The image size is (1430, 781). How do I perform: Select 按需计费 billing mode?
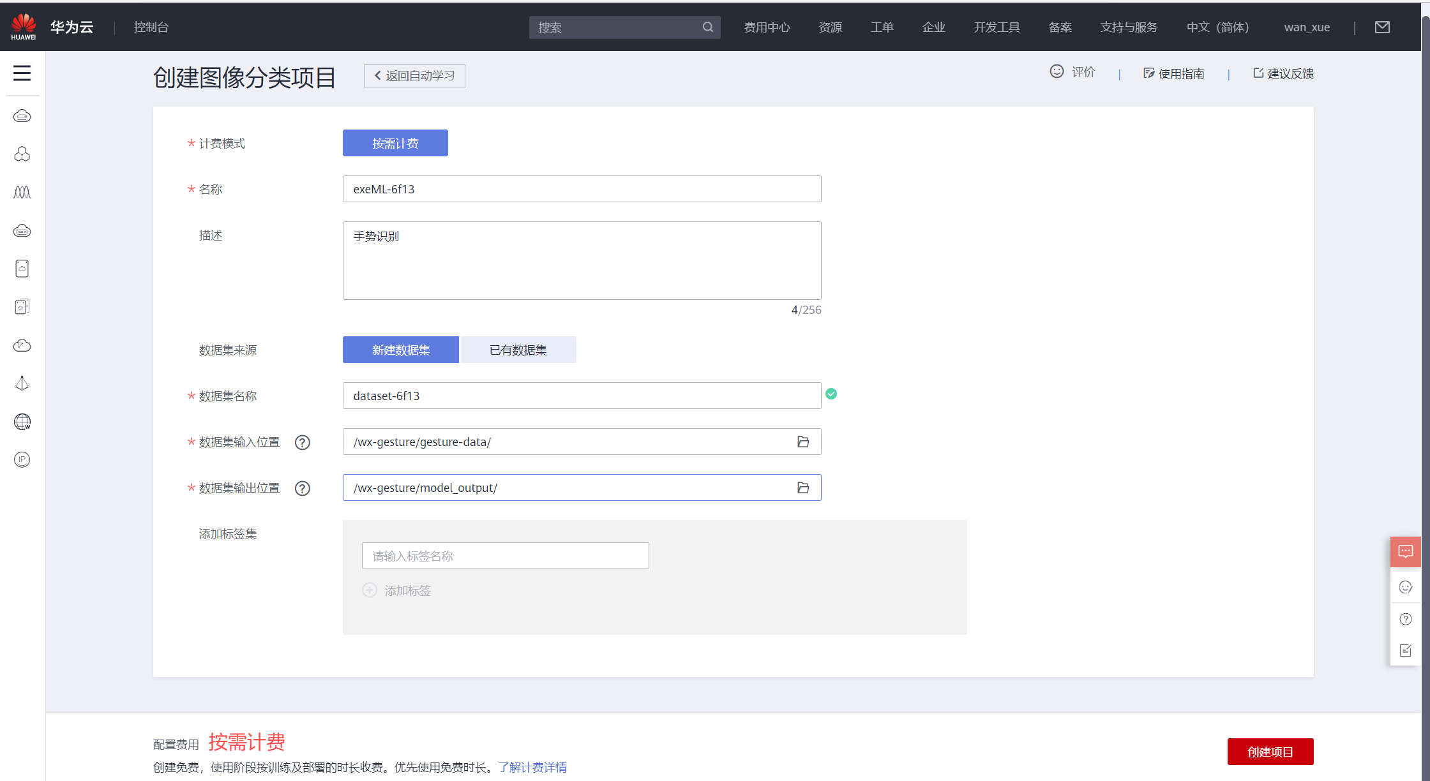(395, 143)
